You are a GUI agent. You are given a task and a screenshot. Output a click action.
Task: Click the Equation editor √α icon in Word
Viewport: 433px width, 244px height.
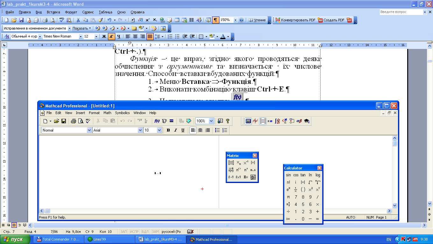pos(140,20)
